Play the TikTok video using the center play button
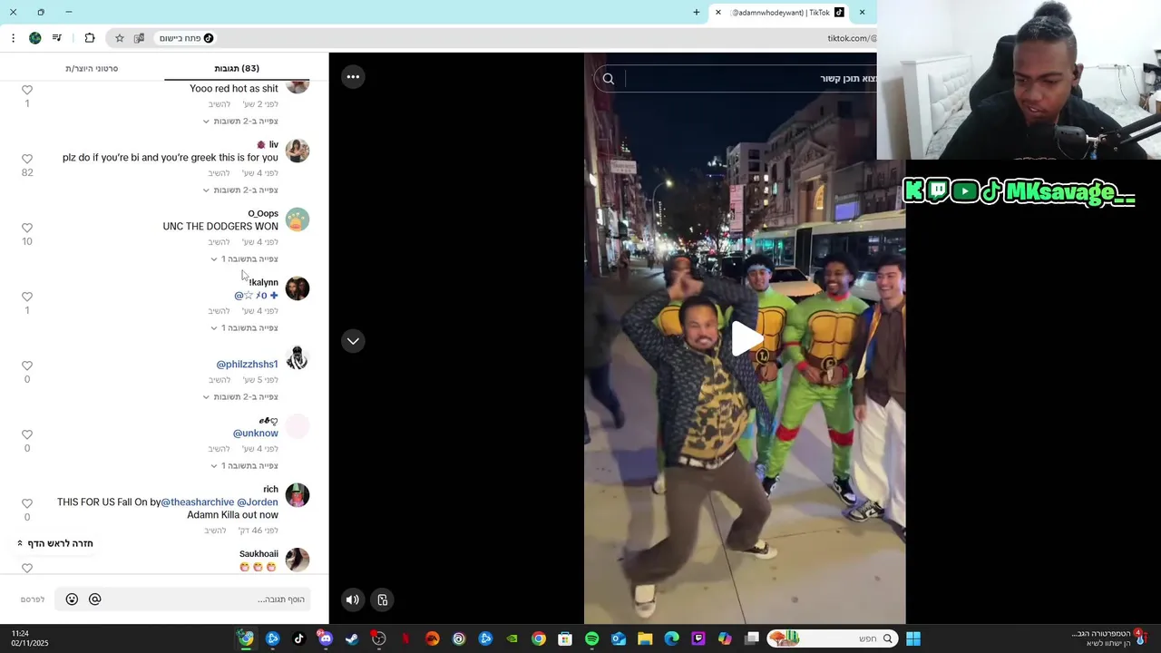This screenshot has width=1161, height=653. pos(746,339)
